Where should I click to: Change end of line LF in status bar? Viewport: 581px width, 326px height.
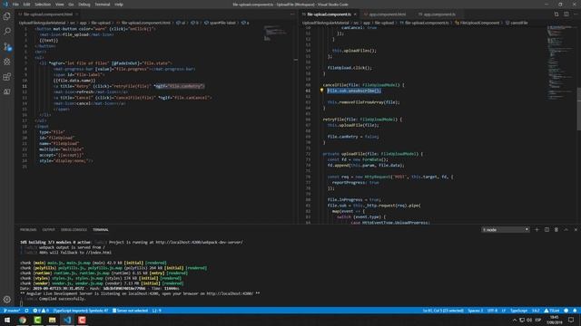click(x=504, y=311)
